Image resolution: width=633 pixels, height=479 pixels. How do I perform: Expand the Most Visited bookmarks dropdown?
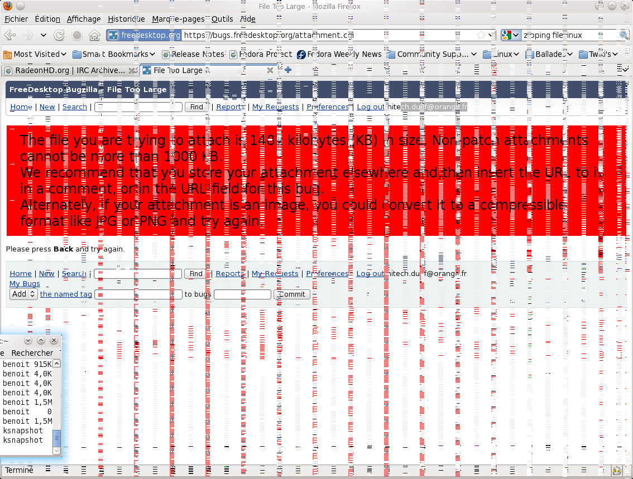35,54
